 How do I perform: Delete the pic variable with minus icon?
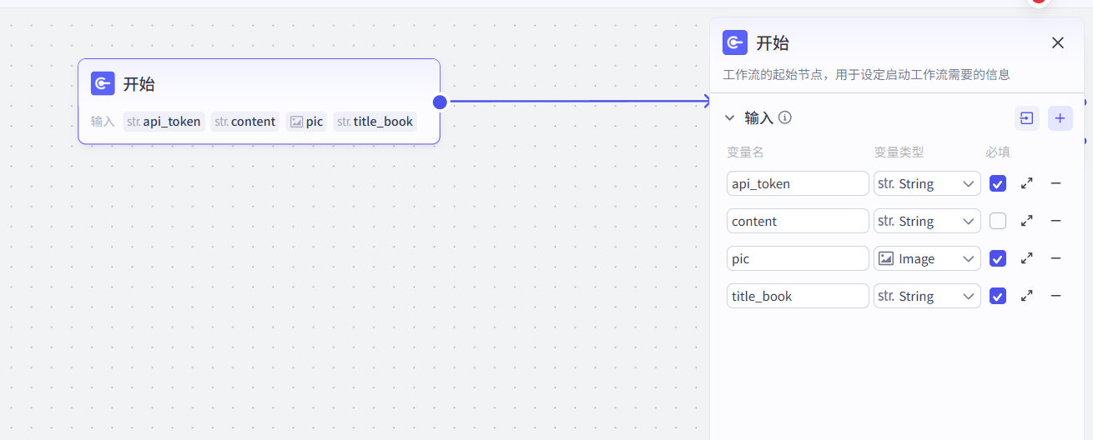[x=1055, y=258]
